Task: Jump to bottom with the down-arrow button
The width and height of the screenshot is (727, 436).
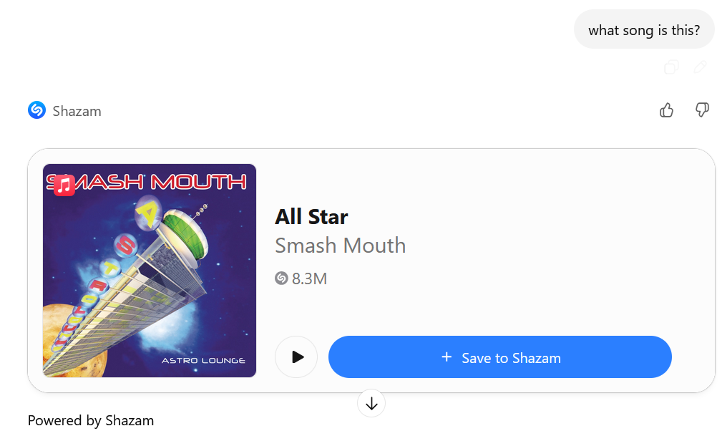Action: (x=371, y=404)
